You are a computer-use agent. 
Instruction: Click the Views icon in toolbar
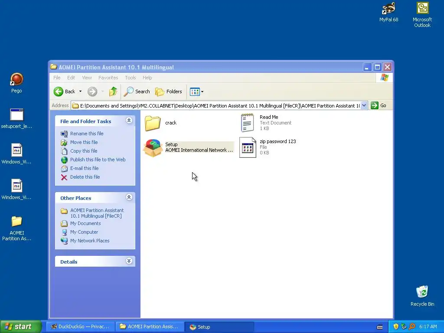[195, 92]
